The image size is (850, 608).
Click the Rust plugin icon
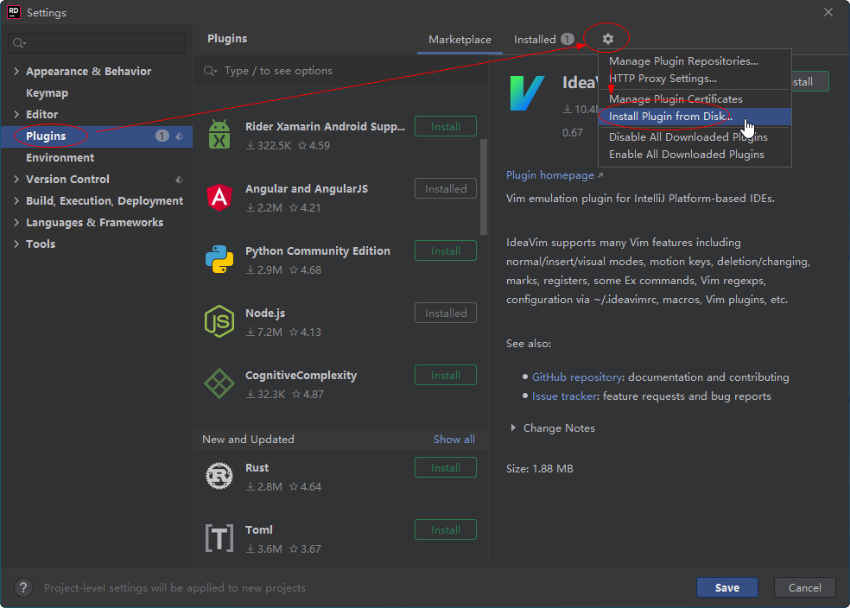tap(219, 476)
